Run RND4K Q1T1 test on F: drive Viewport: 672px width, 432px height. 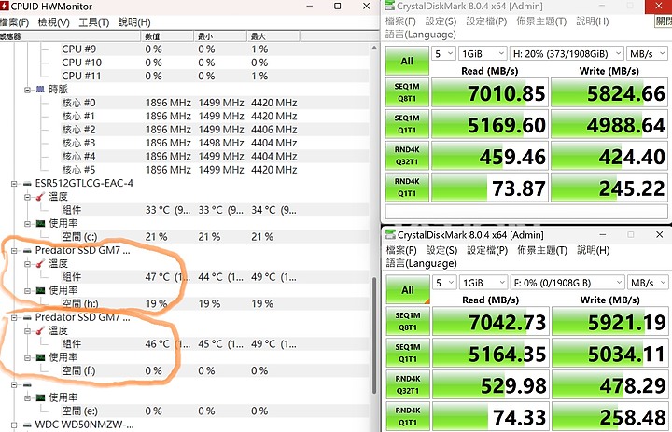(408, 416)
